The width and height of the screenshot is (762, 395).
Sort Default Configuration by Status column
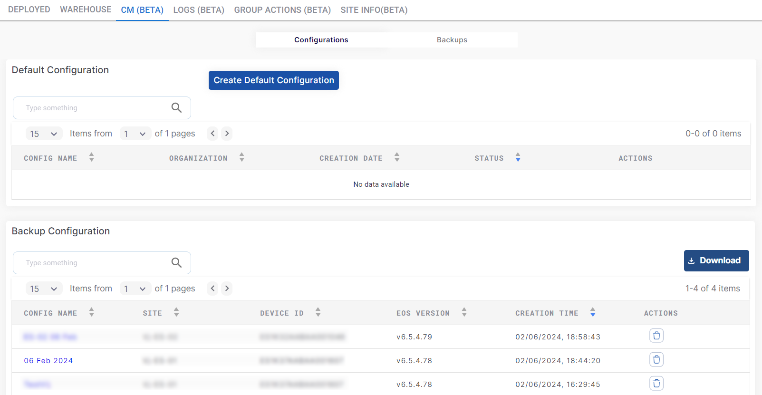(x=518, y=158)
